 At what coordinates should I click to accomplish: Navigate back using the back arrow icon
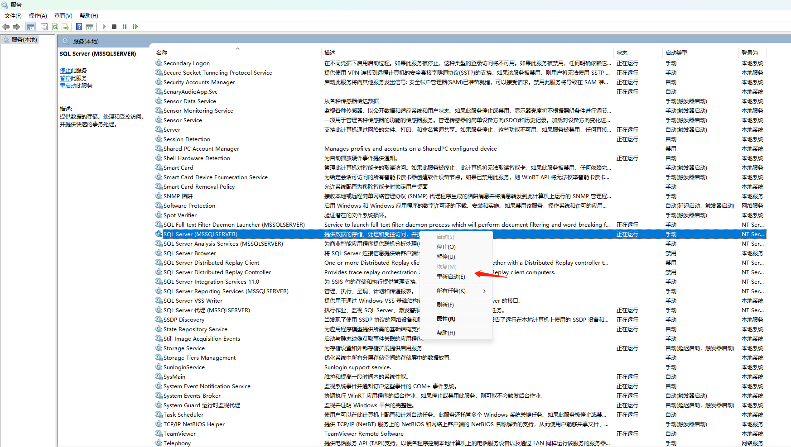point(6,27)
